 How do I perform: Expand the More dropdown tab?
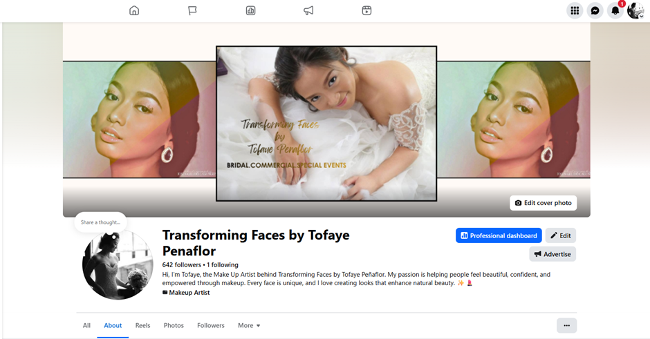[x=249, y=325]
